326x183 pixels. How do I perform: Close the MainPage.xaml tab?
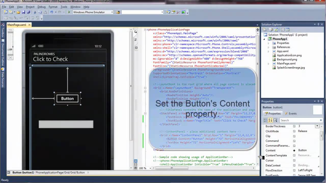pyautogui.click(x=29, y=25)
